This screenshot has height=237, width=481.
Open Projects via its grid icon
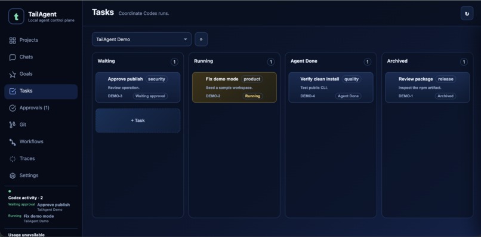tap(13, 40)
